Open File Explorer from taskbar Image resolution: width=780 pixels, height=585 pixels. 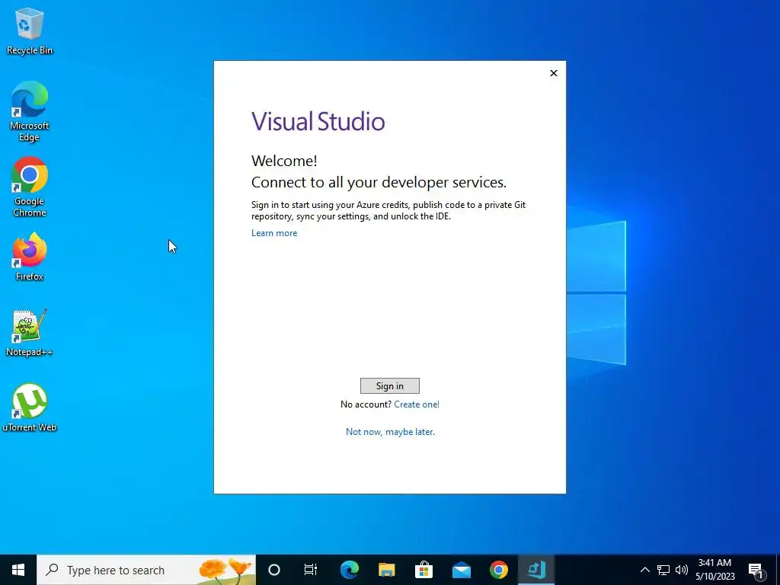click(386, 570)
